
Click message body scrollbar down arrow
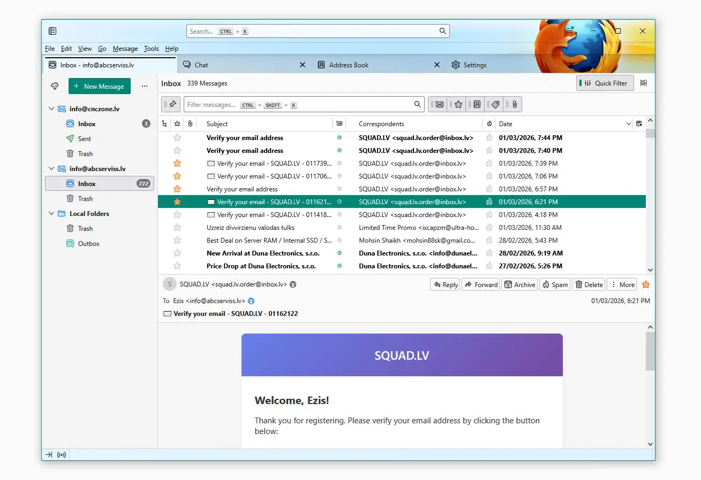tap(650, 444)
